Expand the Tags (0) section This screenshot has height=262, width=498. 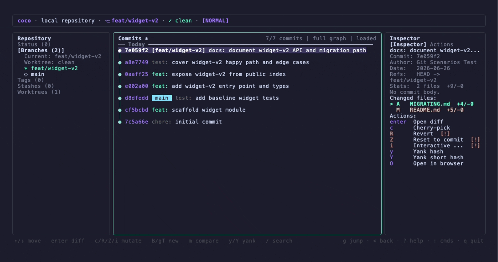click(x=31, y=80)
